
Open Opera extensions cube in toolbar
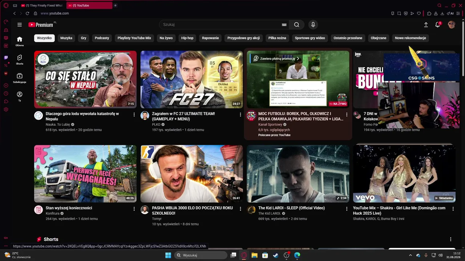429,13
